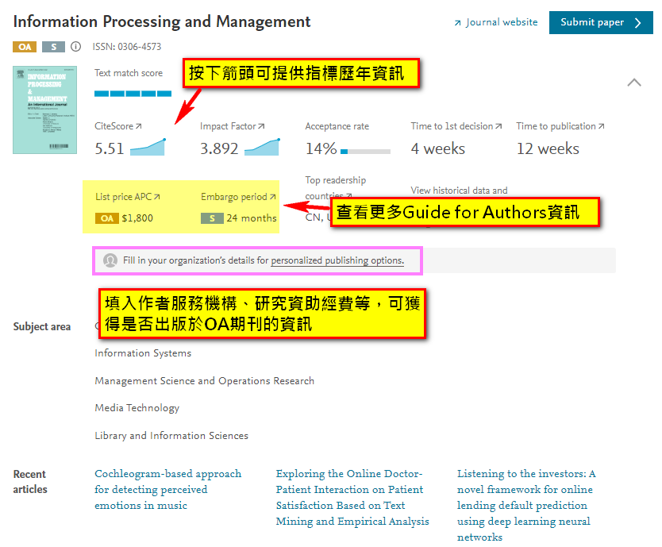The width and height of the screenshot is (662, 547).
Task: Click the user avatar icon in organization banner
Action: click(110, 260)
